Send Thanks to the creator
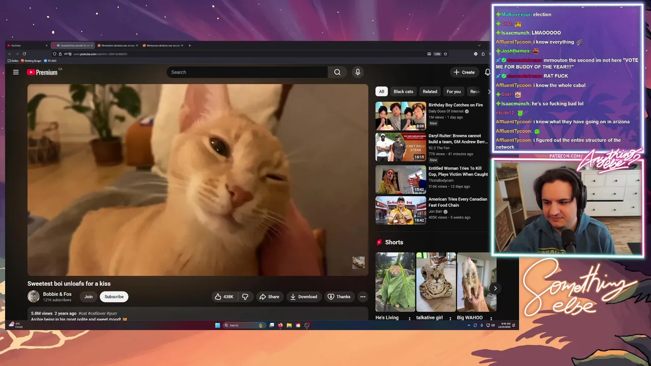651x366 pixels. coord(339,297)
